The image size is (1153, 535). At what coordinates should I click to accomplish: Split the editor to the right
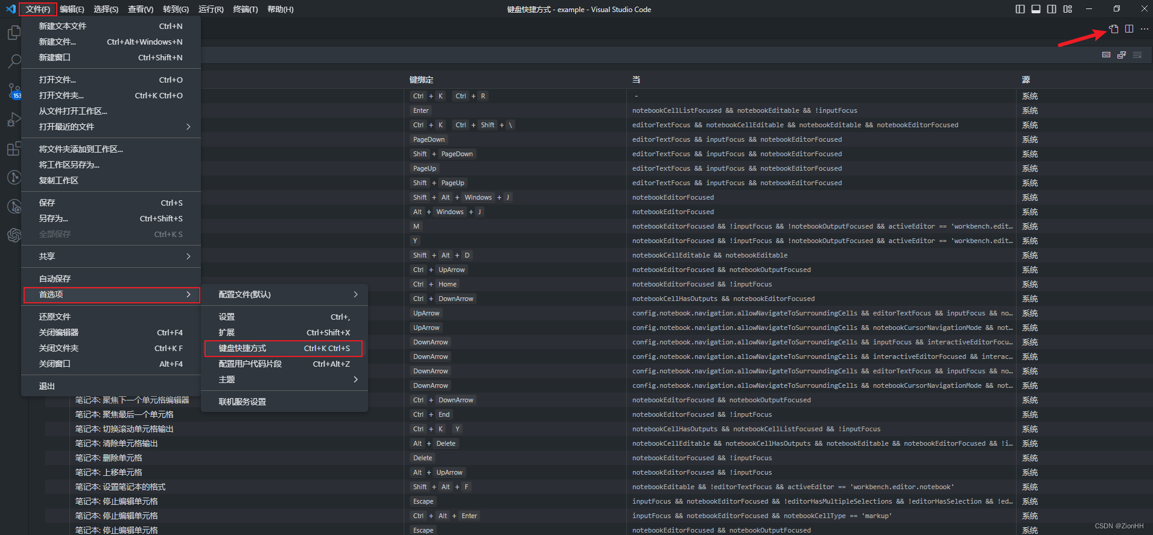1129,29
